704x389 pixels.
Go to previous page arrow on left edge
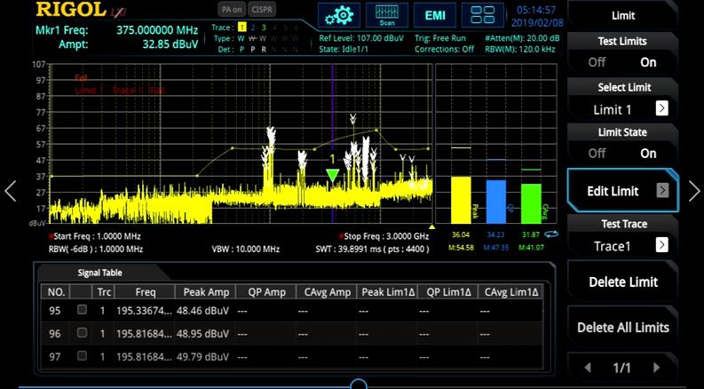(11, 190)
